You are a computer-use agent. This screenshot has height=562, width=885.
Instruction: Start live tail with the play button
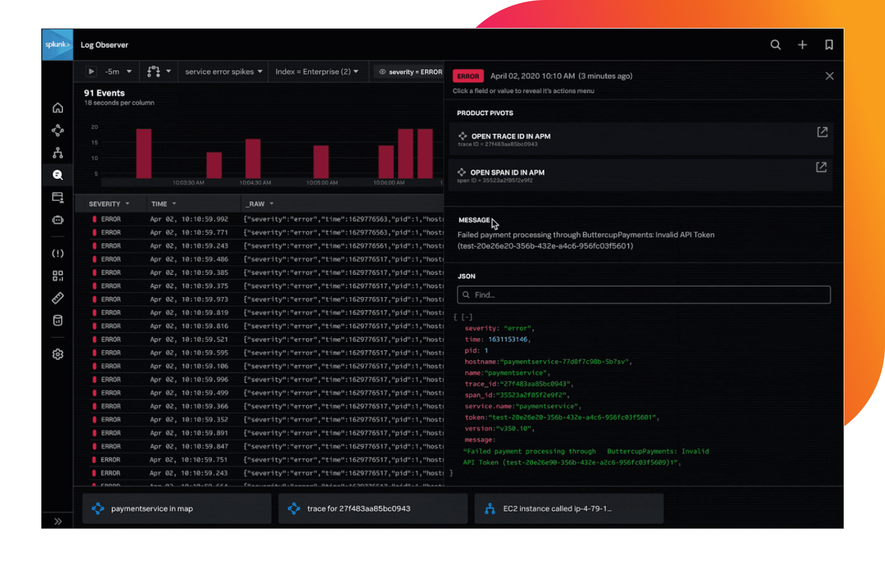91,71
